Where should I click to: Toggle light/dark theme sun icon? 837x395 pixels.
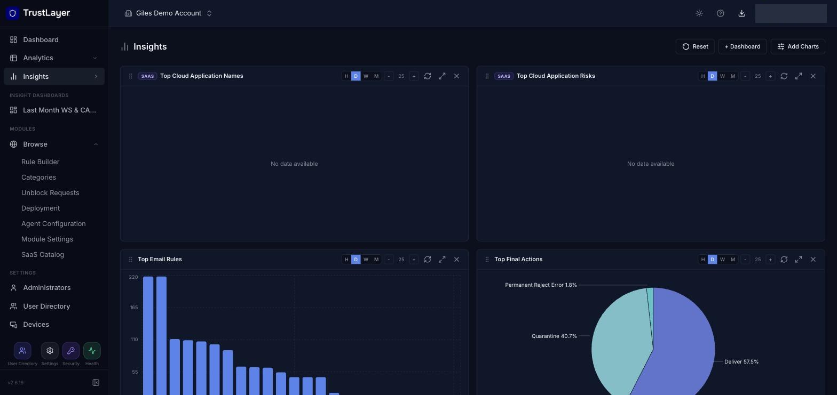click(x=699, y=13)
